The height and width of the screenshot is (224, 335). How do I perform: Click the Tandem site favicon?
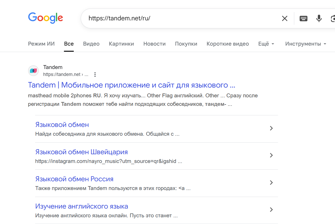click(33, 71)
